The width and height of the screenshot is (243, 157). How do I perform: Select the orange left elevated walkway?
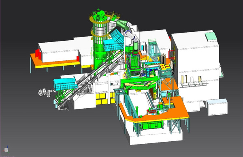tap(54, 61)
